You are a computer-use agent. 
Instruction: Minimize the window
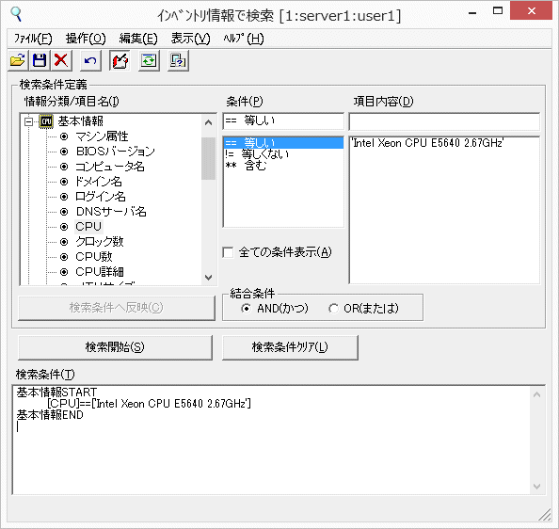point(472,13)
